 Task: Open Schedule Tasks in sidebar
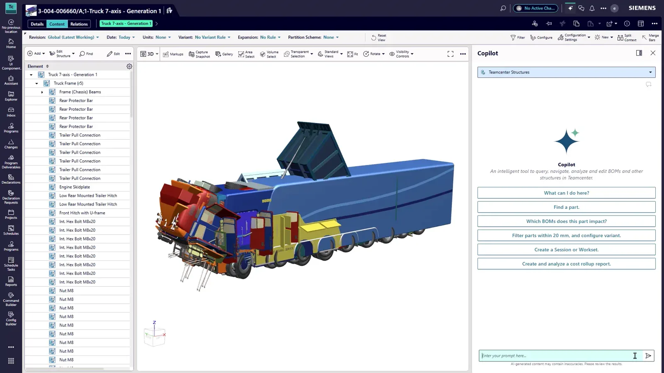11,264
